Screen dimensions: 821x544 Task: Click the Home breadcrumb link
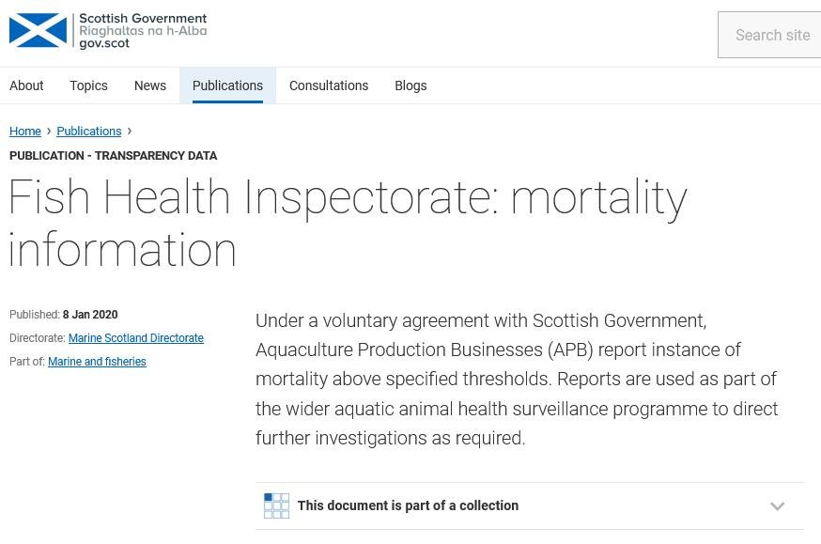click(x=25, y=132)
